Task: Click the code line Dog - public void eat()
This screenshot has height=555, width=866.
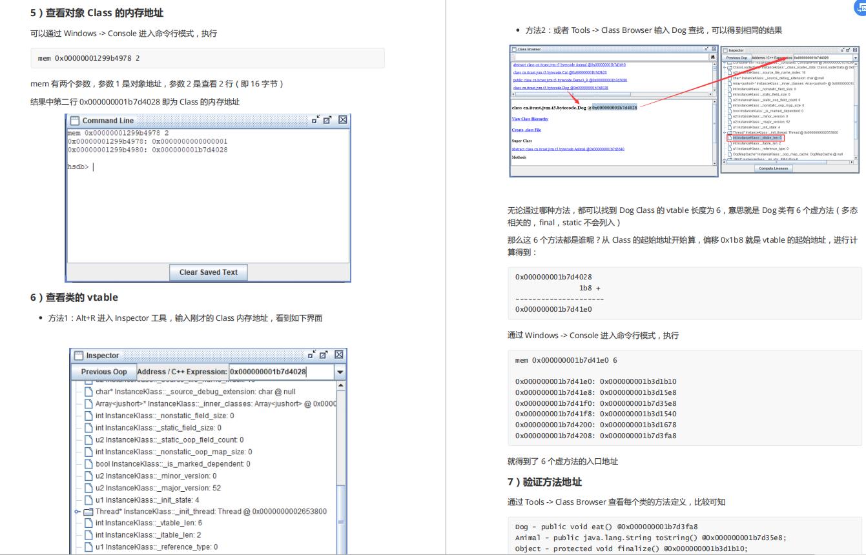Action: coord(606,527)
